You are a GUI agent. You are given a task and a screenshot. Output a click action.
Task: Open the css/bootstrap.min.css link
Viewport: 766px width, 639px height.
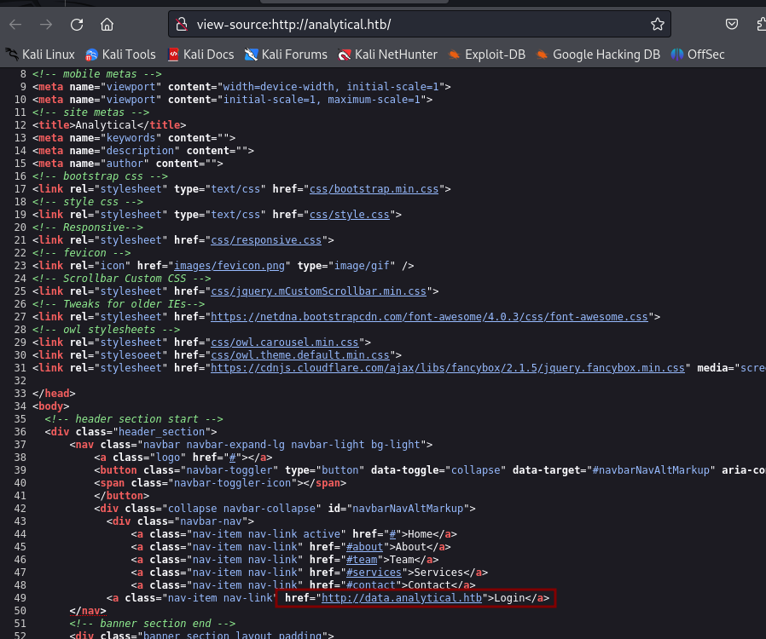coord(374,189)
